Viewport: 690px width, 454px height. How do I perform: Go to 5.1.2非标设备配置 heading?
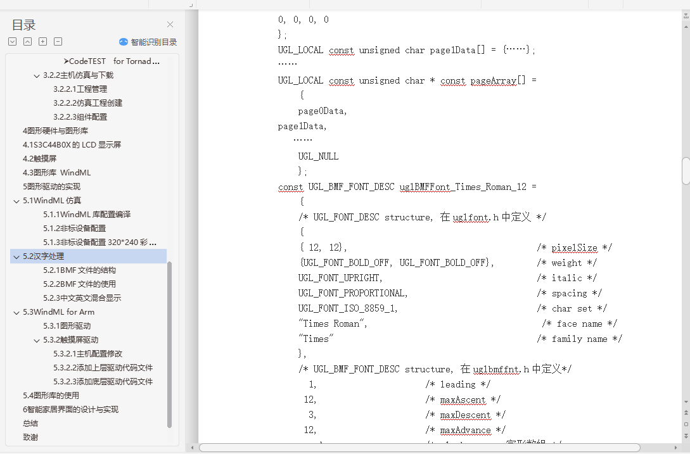(x=74, y=229)
